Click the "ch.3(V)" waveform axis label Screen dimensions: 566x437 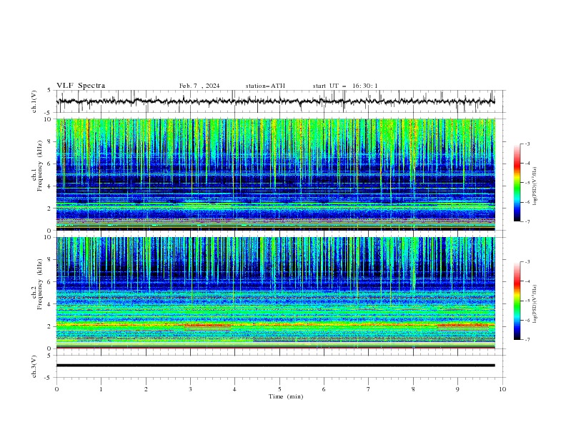point(34,366)
